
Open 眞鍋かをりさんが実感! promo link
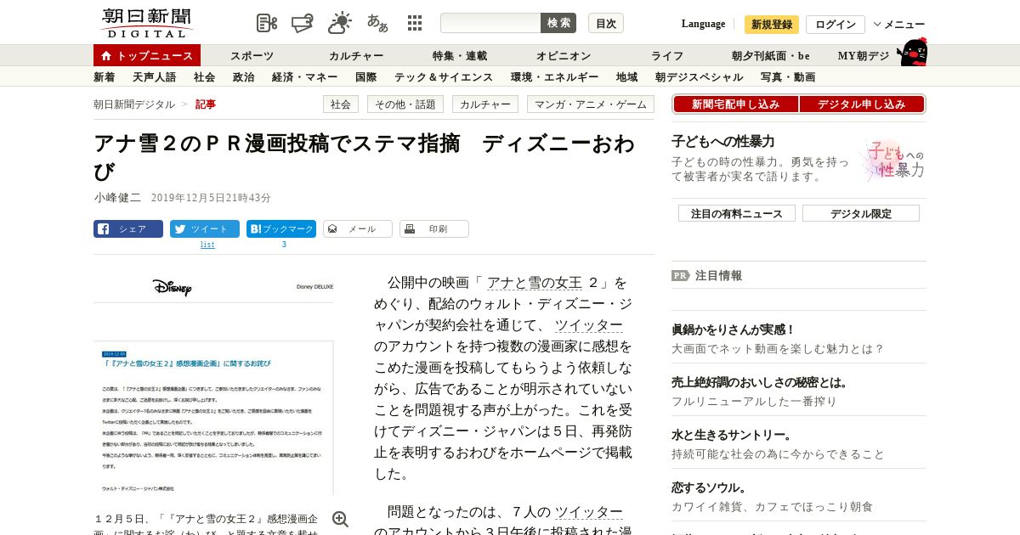click(734, 329)
